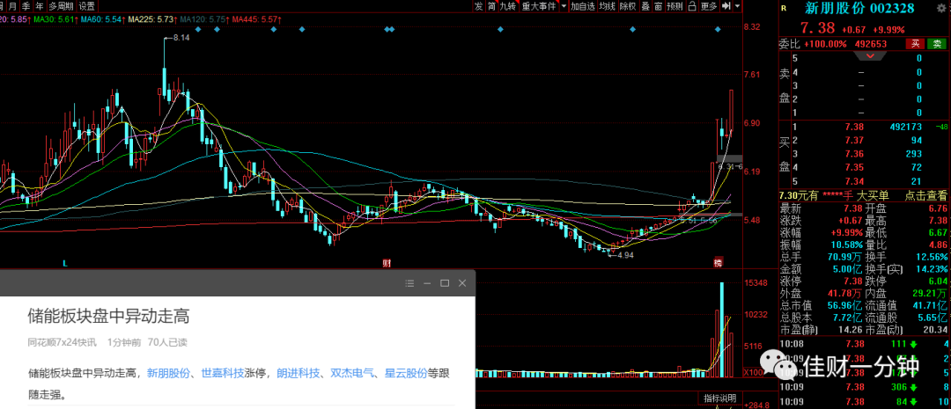The image size is (951, 409).
Task: Toggle 均线 moving averages display
Action: 607,6
